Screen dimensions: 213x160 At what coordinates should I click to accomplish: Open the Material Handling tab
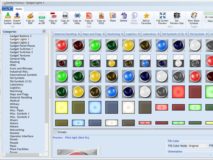(66, 34)
